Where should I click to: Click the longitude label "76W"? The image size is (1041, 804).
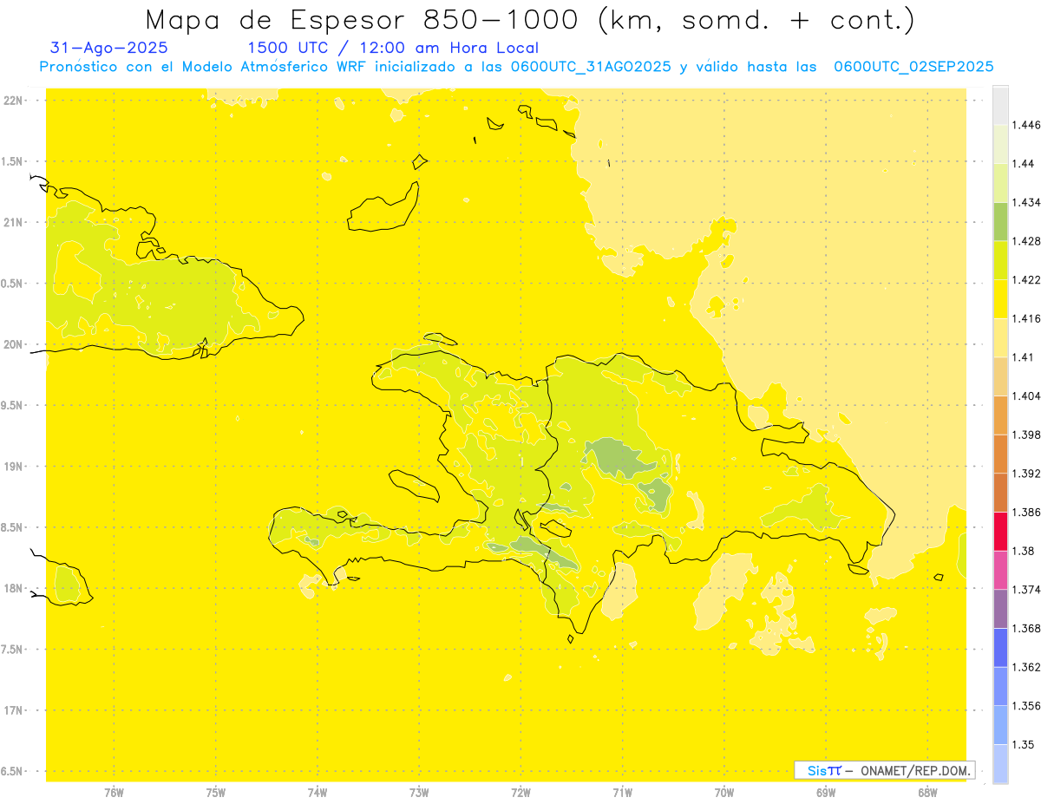point(114,793)
